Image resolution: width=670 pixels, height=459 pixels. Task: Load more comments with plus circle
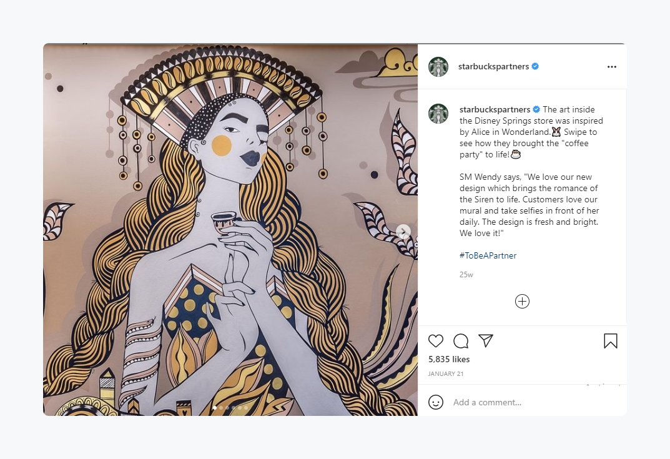(x=522, y=302)
